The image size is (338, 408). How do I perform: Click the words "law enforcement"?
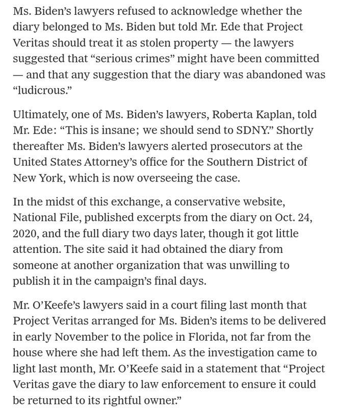pos(192,385)
